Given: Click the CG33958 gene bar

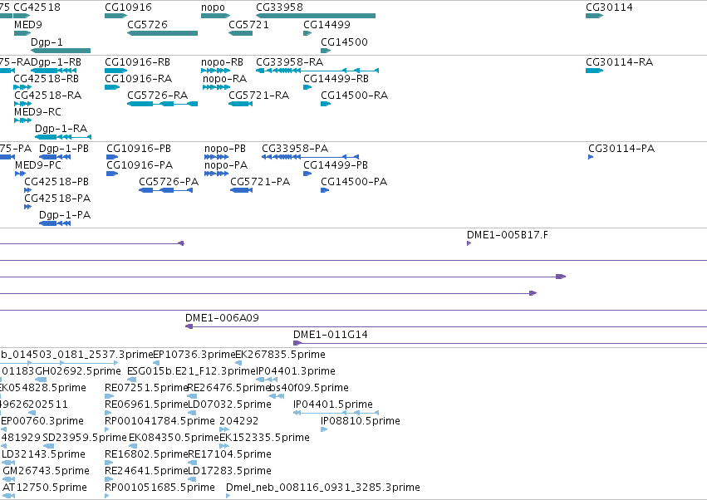Looking at the screenshot, I should click(x=316, y=16).
